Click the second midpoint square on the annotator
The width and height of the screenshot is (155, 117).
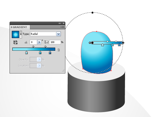116,41
